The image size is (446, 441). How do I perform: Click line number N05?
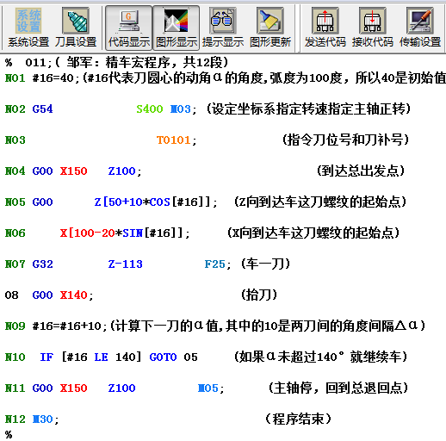pyautogui.click(x=15, y=202)
